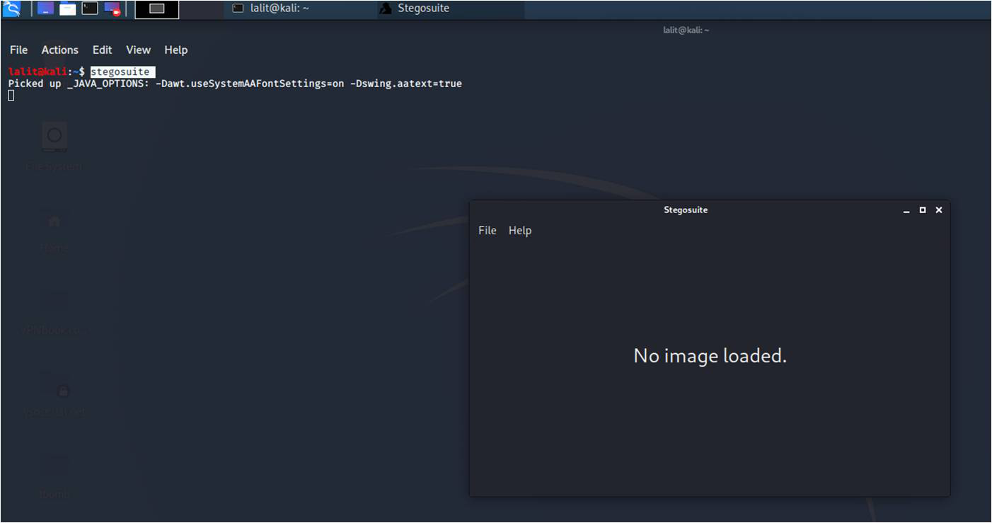Launch the terminal emulator panel icon
992x523 pixels.
90,8
